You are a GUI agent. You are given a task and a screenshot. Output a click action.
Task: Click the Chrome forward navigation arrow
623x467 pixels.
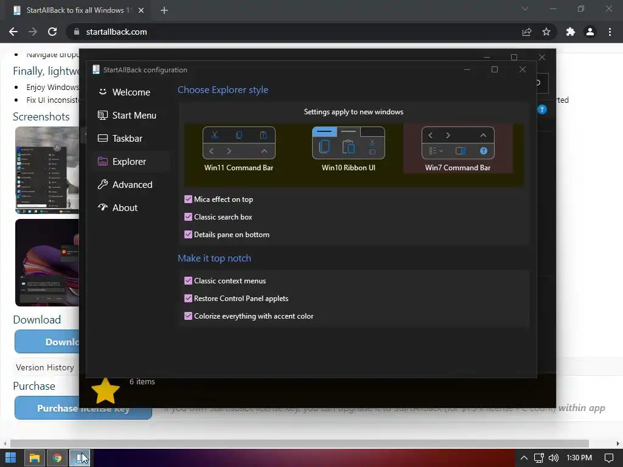[33, 32]
